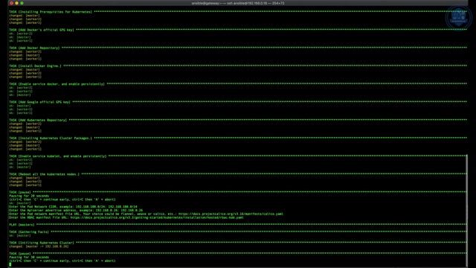Click 'changed: [master -> 192.168.0.26]' line
The image size is (476, 268).
coord(39,246)
